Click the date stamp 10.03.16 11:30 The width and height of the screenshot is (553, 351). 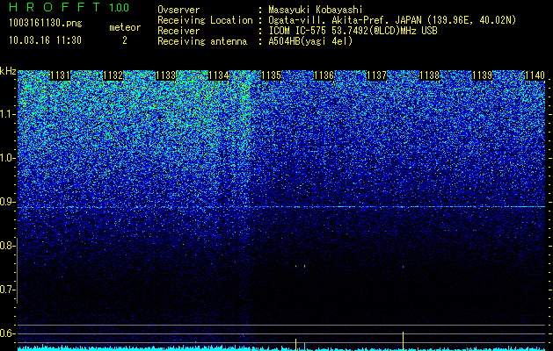[45, 40]
